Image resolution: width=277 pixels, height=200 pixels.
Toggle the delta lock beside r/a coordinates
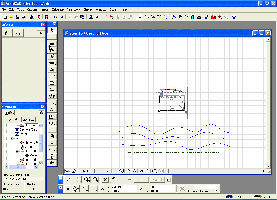click(141, 189)
